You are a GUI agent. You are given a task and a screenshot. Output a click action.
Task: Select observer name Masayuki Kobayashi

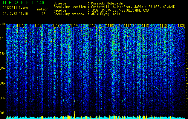pyautogui.click(x=107, y=3)
